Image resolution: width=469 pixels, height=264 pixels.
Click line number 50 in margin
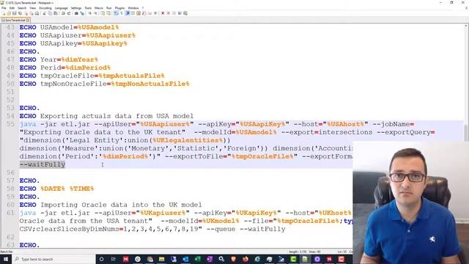click(x=10, y=84)
